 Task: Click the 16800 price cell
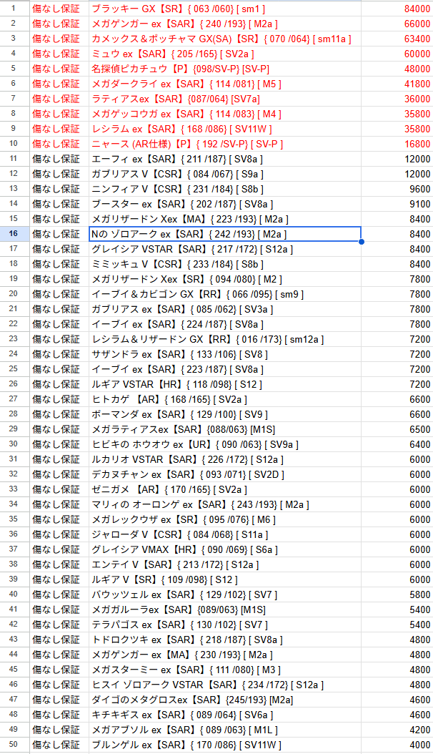(x=397, y=143)
